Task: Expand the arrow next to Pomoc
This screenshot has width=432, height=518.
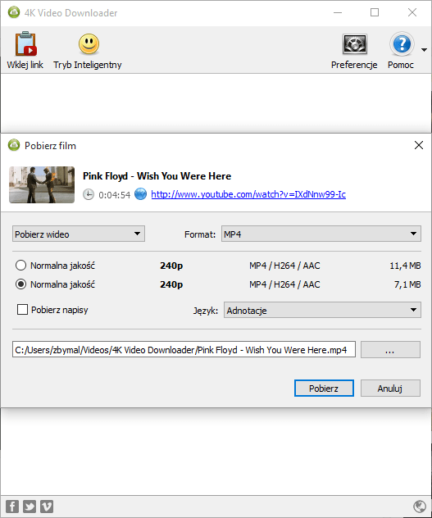Action: (424, 50)
